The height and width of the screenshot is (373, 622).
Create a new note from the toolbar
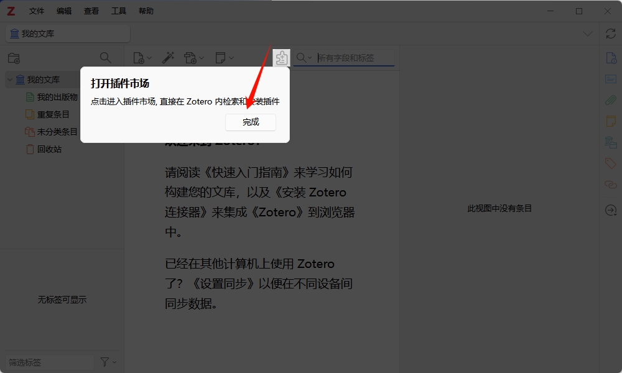(221, 57)
